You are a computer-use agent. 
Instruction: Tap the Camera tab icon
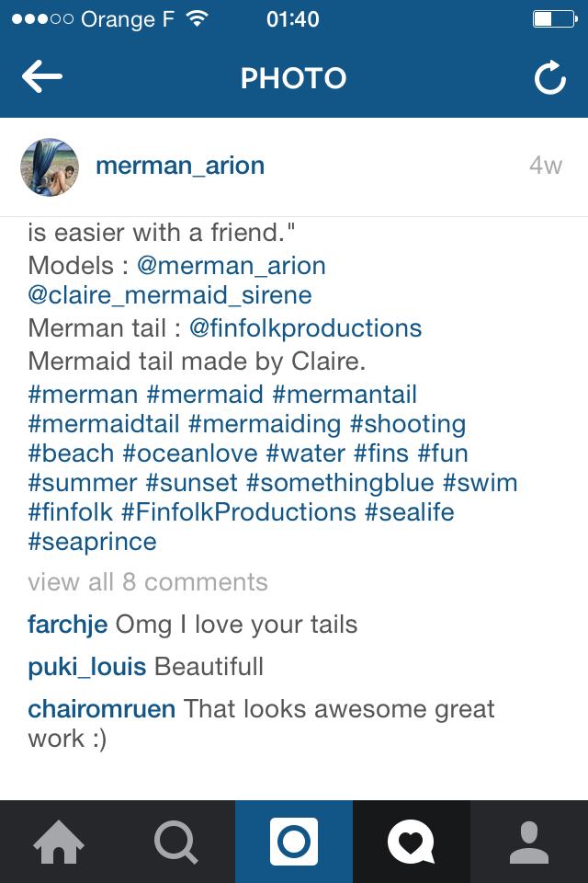click(x=294, y=842)
